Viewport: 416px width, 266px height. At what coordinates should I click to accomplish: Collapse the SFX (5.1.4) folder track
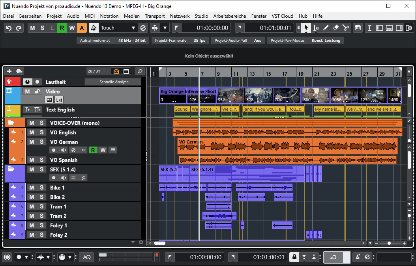[x=11, y=169]
